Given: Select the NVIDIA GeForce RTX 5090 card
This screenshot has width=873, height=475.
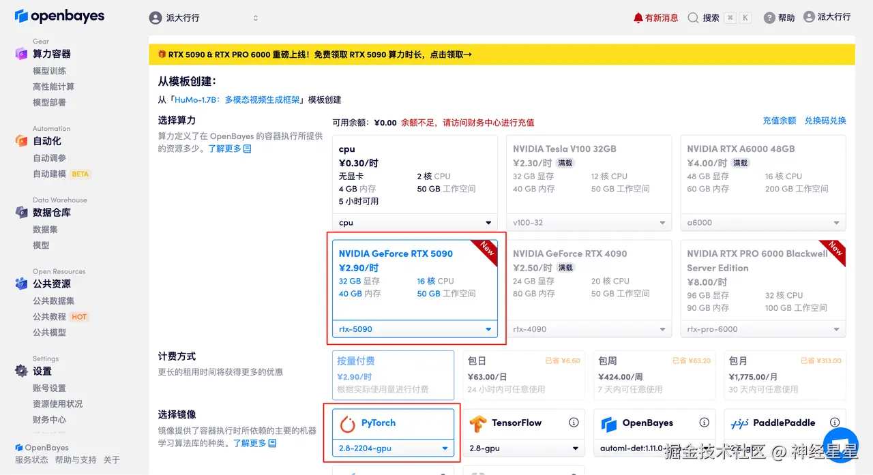Looking at the screenshot, I should [x=415, y=289].
